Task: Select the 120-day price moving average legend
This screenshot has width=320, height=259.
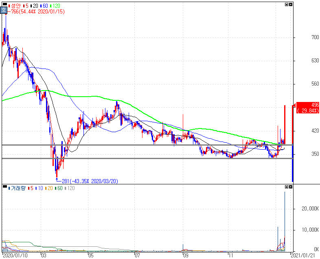Action: click(x=55, y=6)
